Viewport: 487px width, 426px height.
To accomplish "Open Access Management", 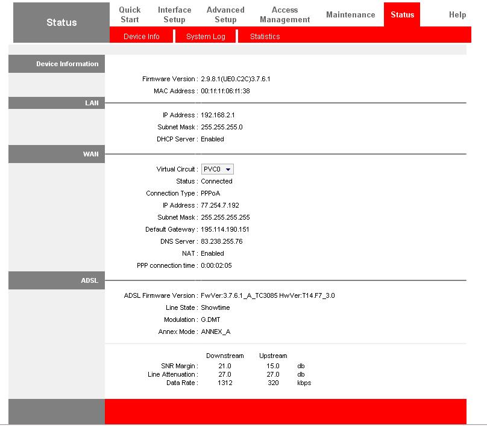I will pos(284,13).
